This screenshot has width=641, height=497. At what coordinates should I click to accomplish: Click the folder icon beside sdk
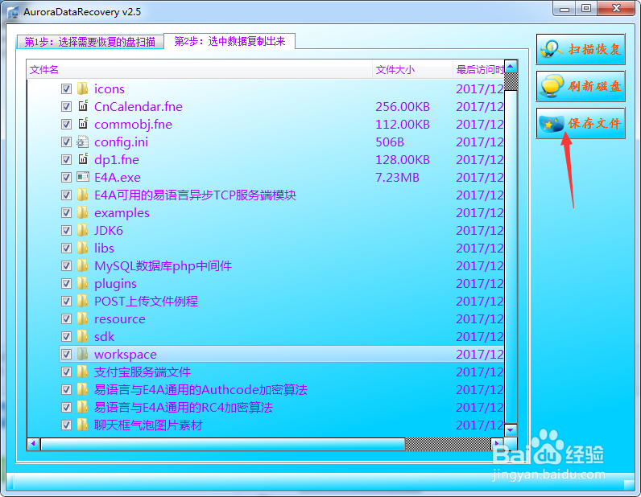[x=83, y=336]
